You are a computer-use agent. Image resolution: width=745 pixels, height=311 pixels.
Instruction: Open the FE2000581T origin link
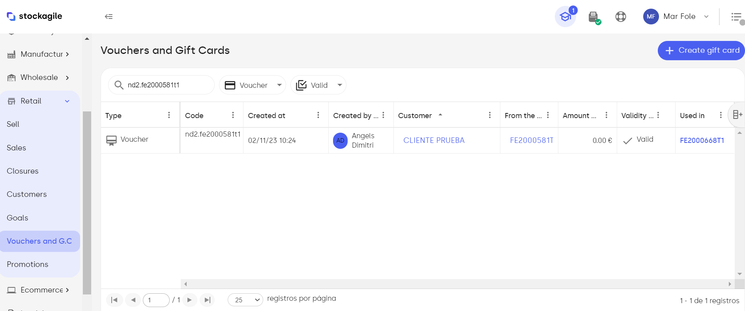click(532, 140)
